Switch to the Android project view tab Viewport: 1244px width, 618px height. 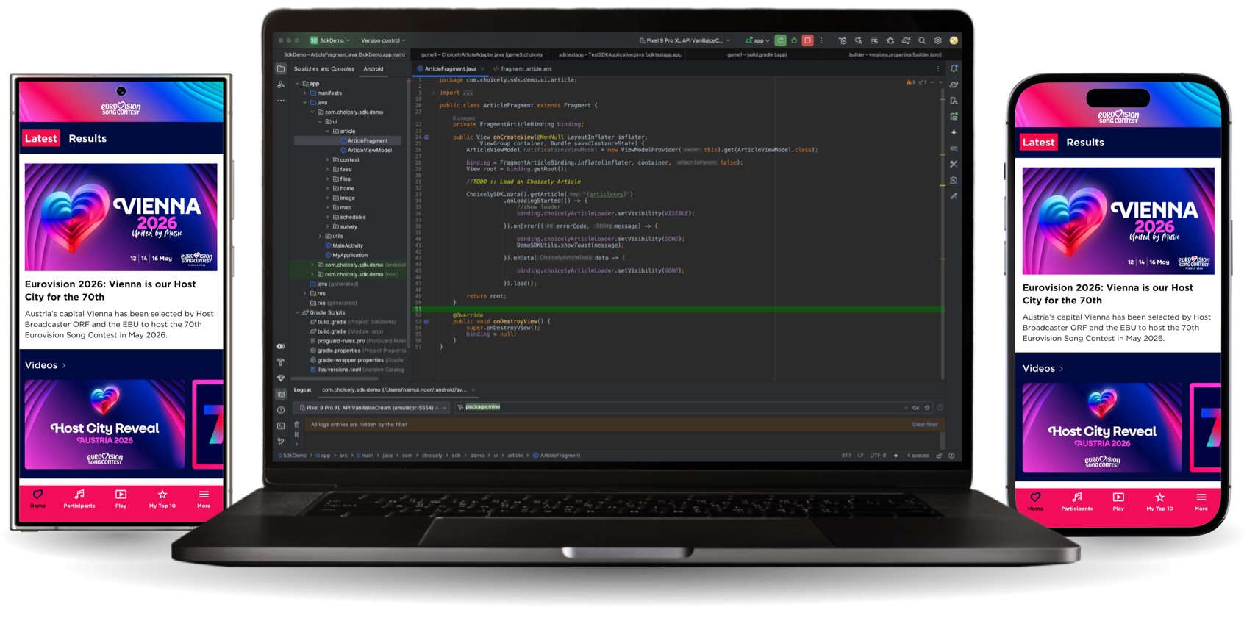tap(373, 69)
